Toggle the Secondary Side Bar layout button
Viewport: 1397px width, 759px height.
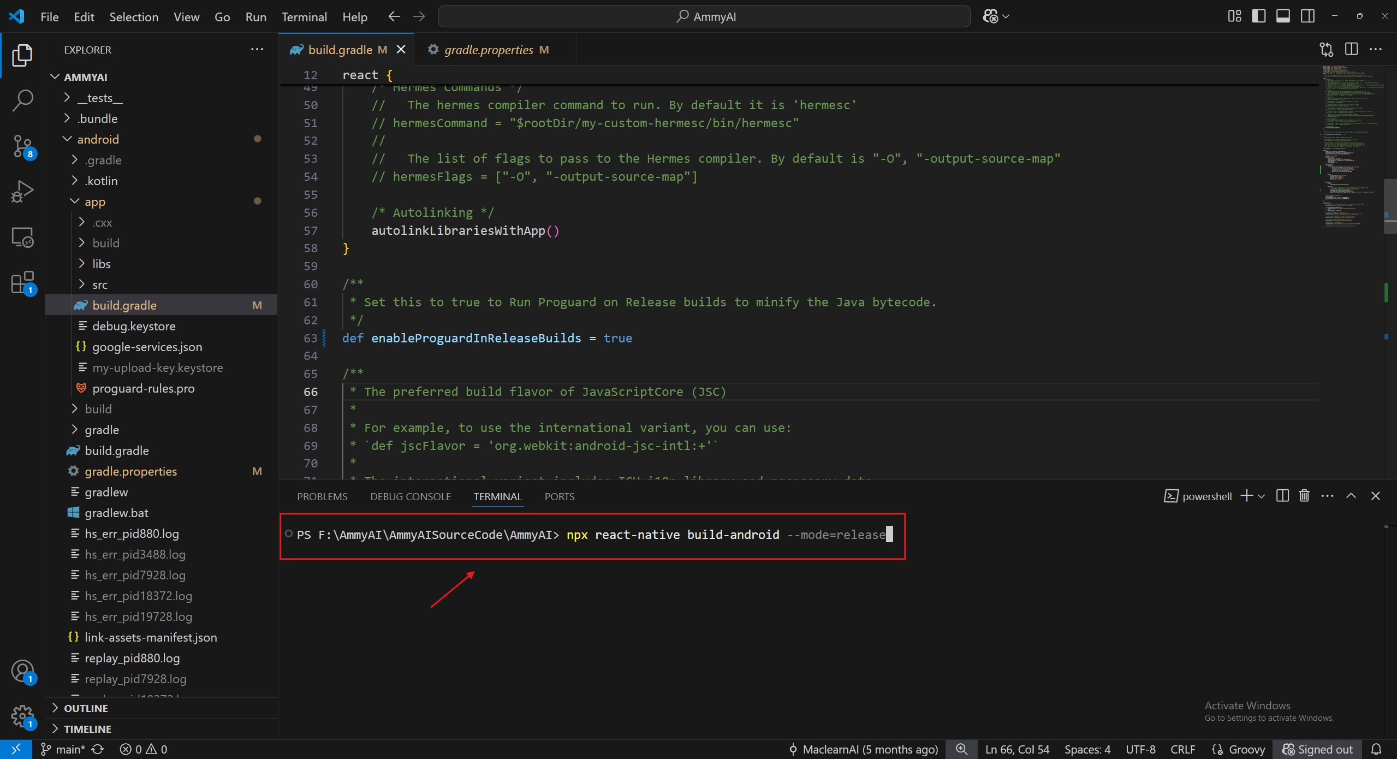click(1307, 16)
